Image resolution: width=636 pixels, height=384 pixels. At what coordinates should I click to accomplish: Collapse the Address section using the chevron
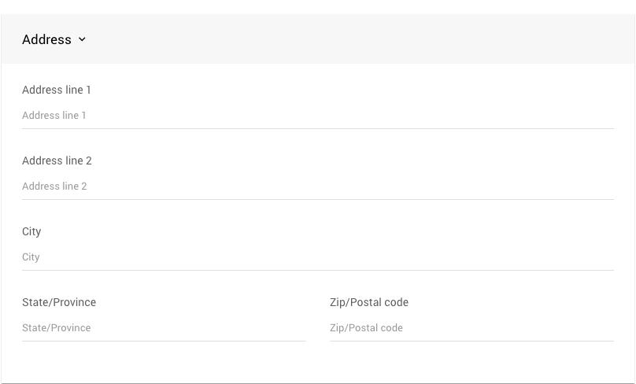82,39
